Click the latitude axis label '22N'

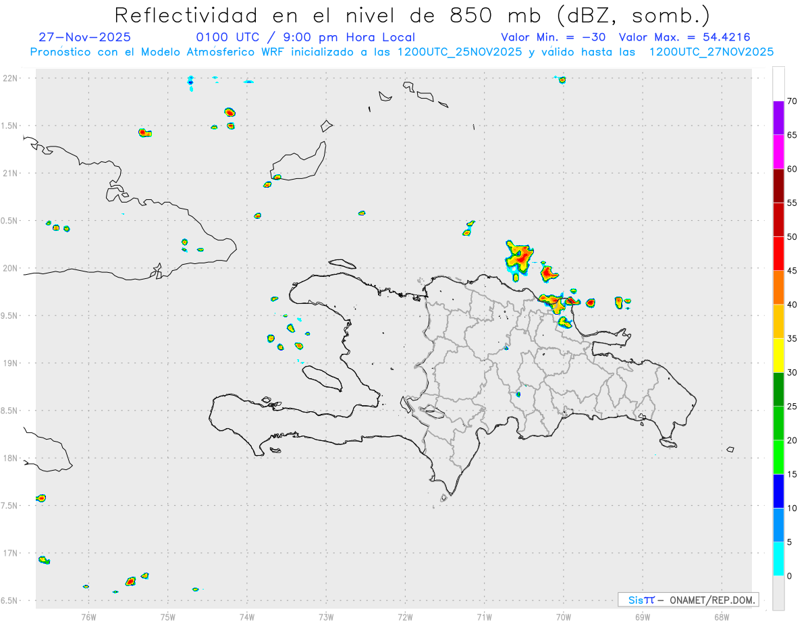point(11,78)
